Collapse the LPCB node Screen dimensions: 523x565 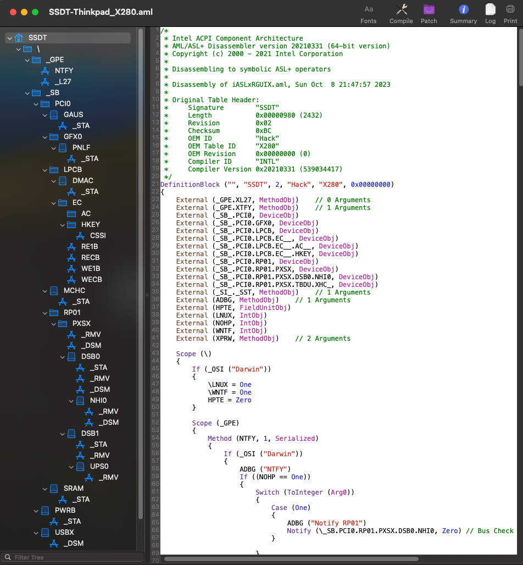44,170
